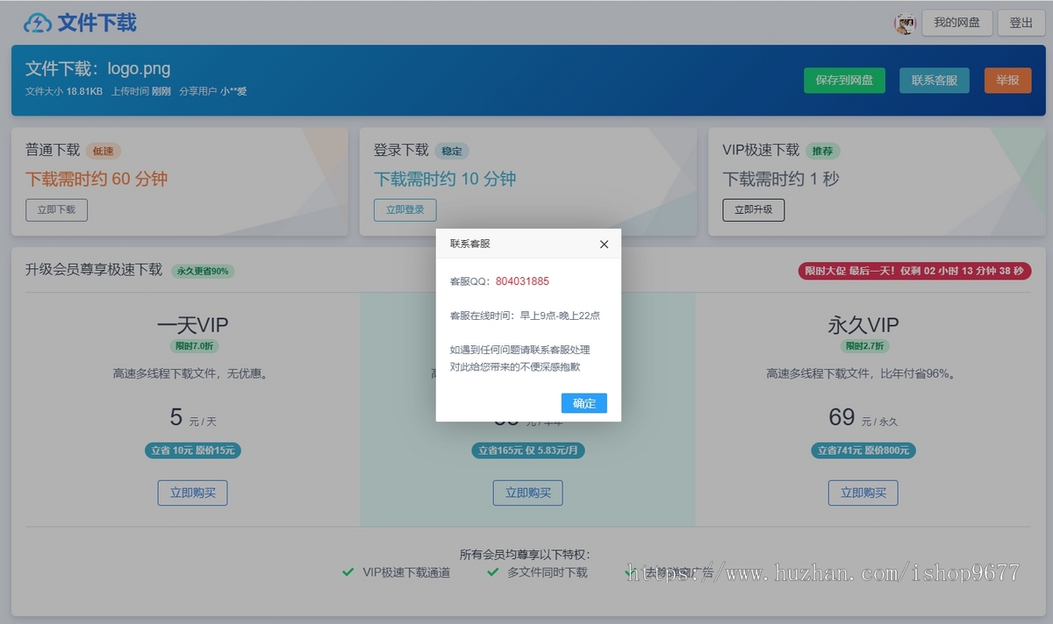This screenshot has height=624, width=1053.
Task: Click 立即购买 under 一天VIP
Action: point(192,493)
